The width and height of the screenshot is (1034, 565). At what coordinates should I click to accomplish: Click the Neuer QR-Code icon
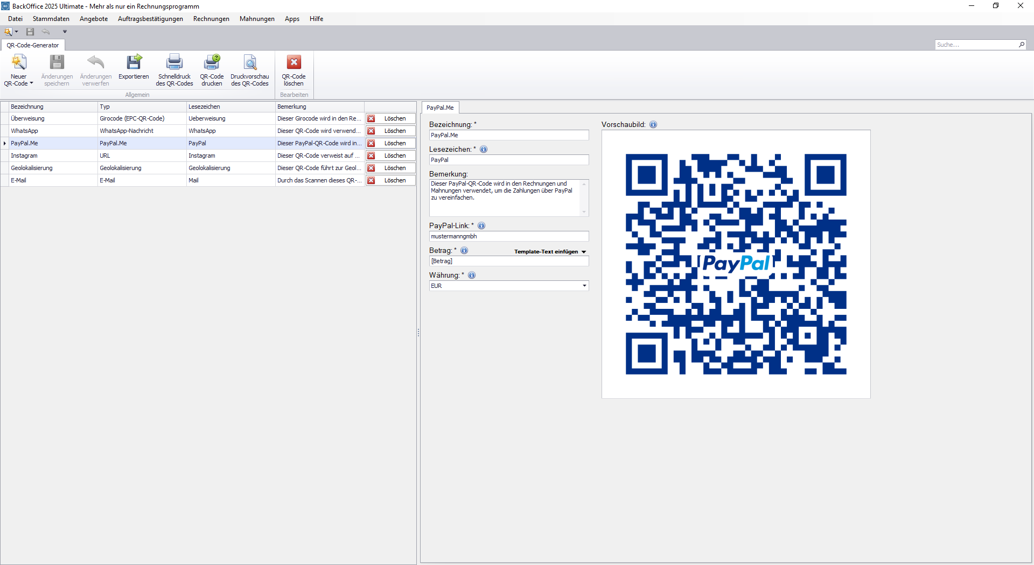pos(19,62)
